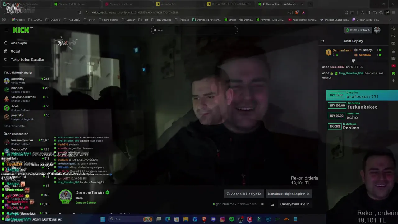The height and width of the screenshot is (224, 398).
Task: Open Şarkı Sanatçı bookmark folder
Action: click(x=108, y=20)
